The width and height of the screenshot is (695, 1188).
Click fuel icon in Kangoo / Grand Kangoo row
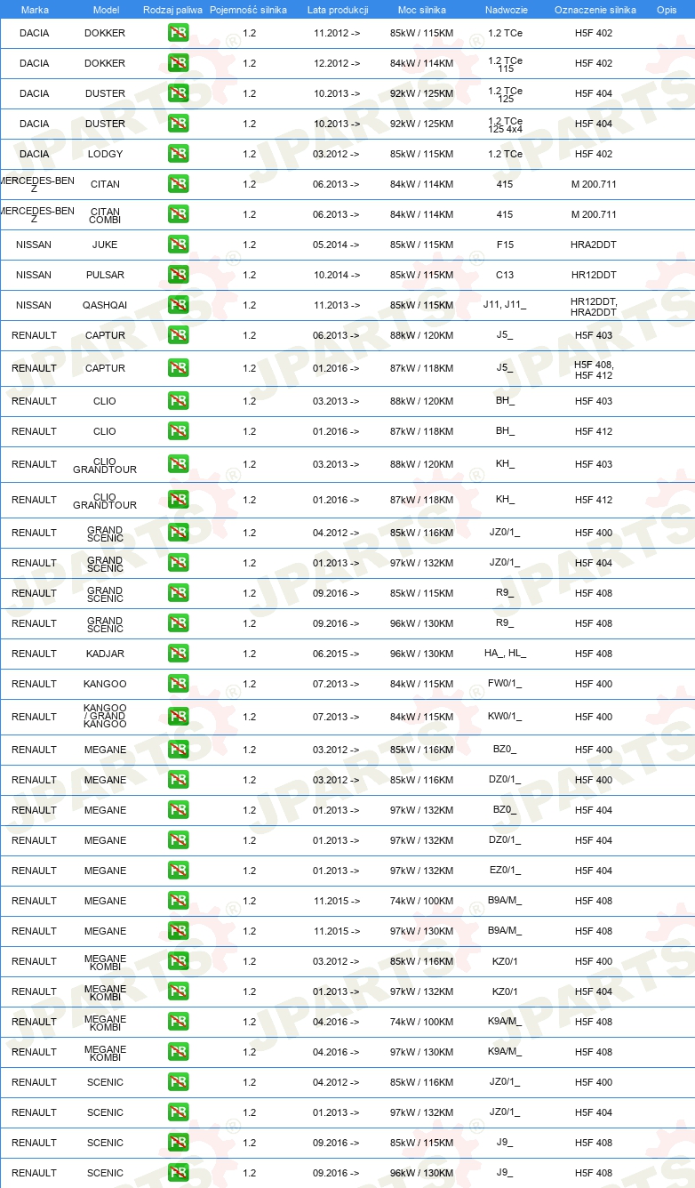pos(178,717)
